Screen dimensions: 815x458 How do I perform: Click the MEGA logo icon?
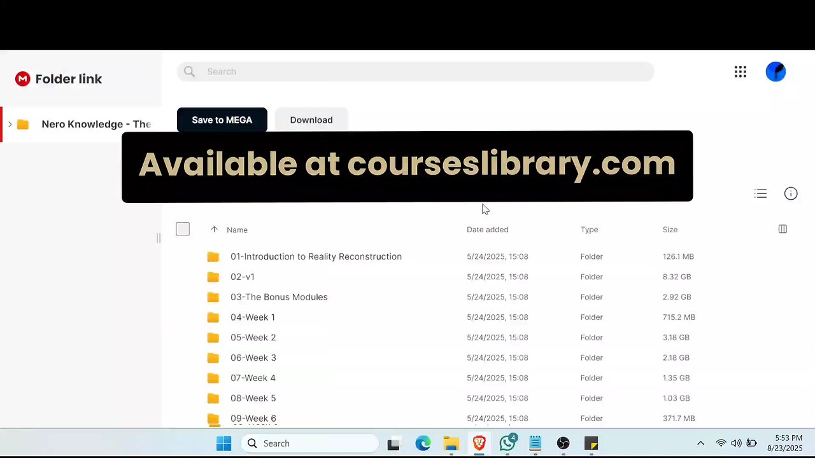[x=23, y=79]
